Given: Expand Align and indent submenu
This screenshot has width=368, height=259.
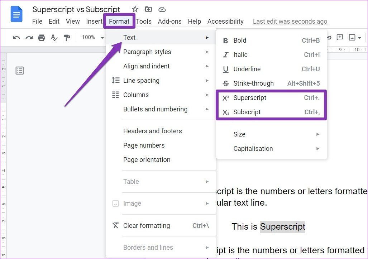Looking at the screenshot, I should coord(161,66).
